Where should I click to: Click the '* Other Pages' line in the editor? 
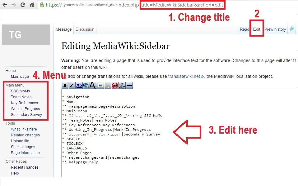pos(77,153)
